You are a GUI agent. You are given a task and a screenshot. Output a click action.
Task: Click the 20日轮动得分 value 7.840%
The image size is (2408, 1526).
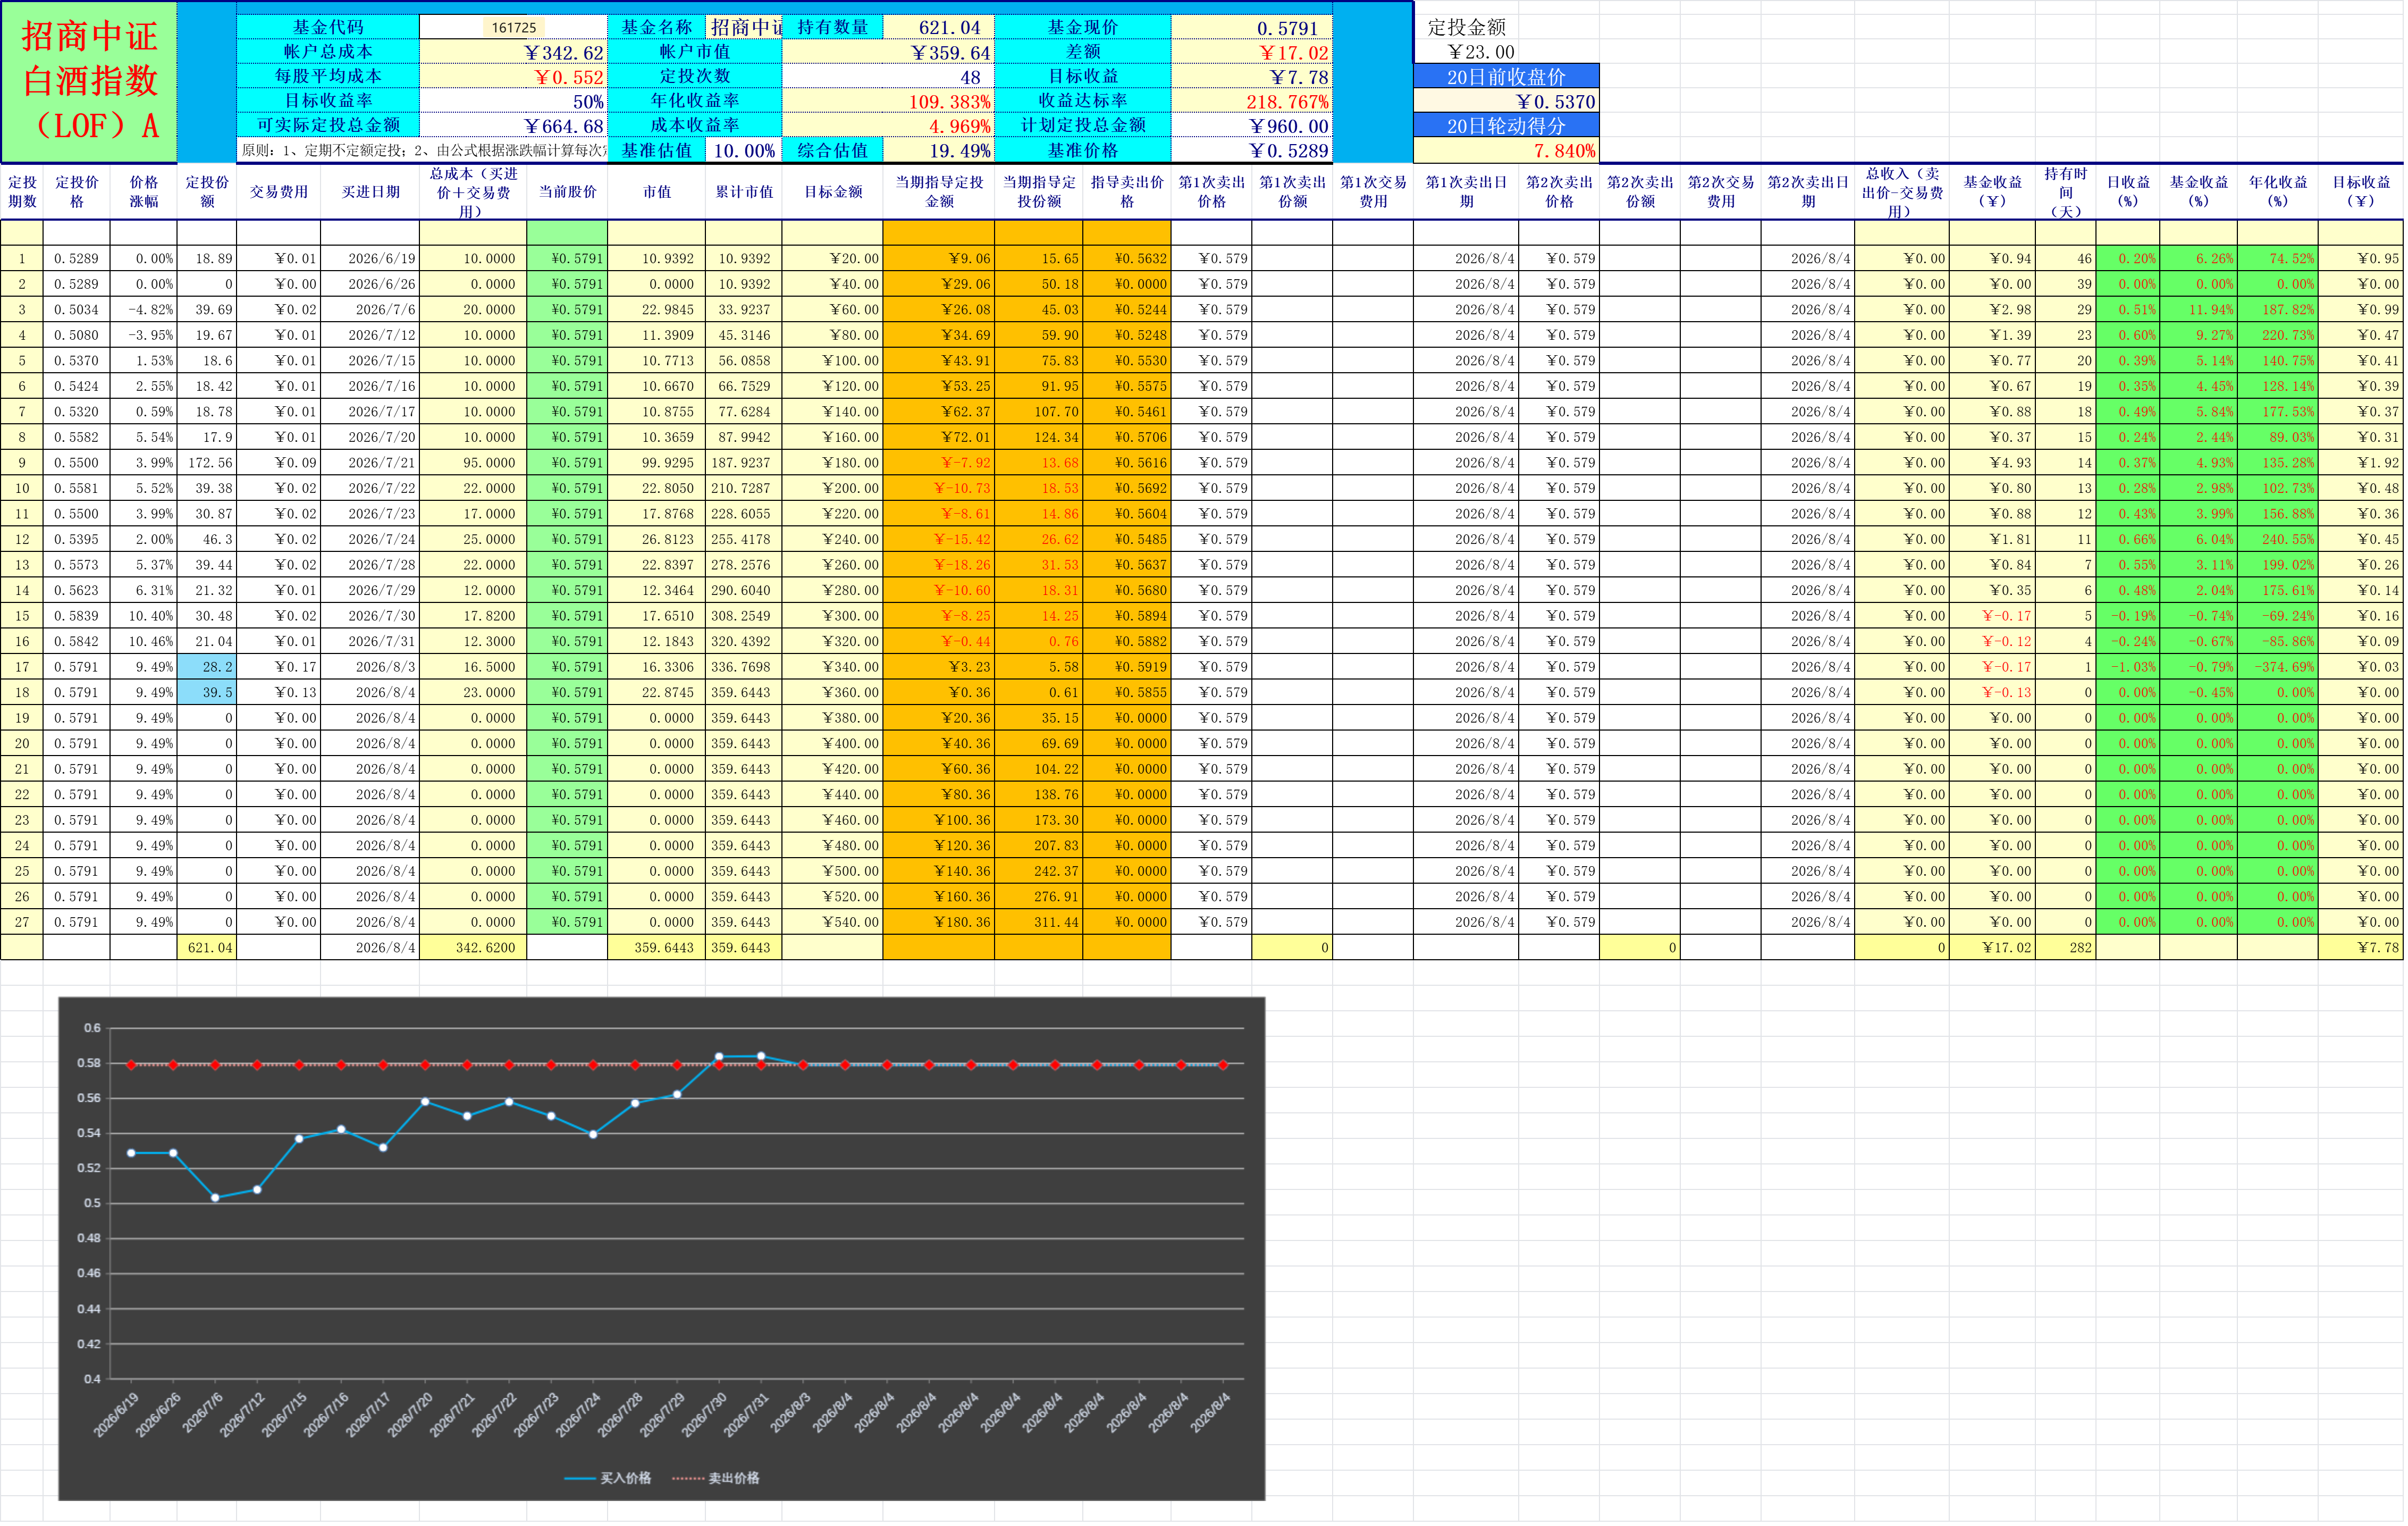click(x=1506, y=150)
